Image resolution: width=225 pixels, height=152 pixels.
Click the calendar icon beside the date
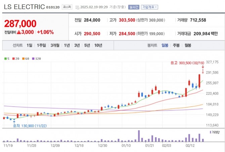coord(77,7)
